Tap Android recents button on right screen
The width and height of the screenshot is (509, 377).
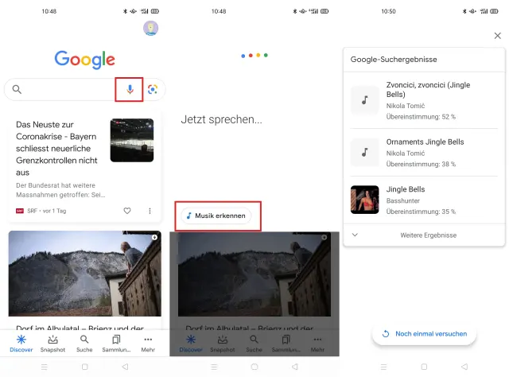pyautogui.click(x=383, y=367)
